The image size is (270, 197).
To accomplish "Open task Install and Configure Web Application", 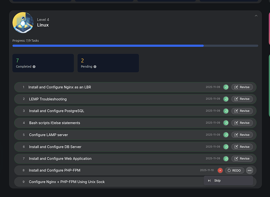I will click(60, 159).
